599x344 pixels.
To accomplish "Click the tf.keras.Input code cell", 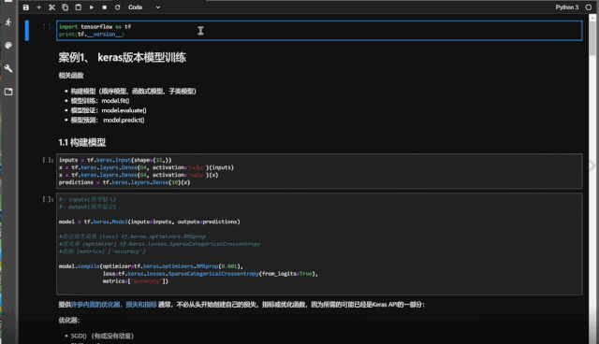I will (x=319, y=171).
